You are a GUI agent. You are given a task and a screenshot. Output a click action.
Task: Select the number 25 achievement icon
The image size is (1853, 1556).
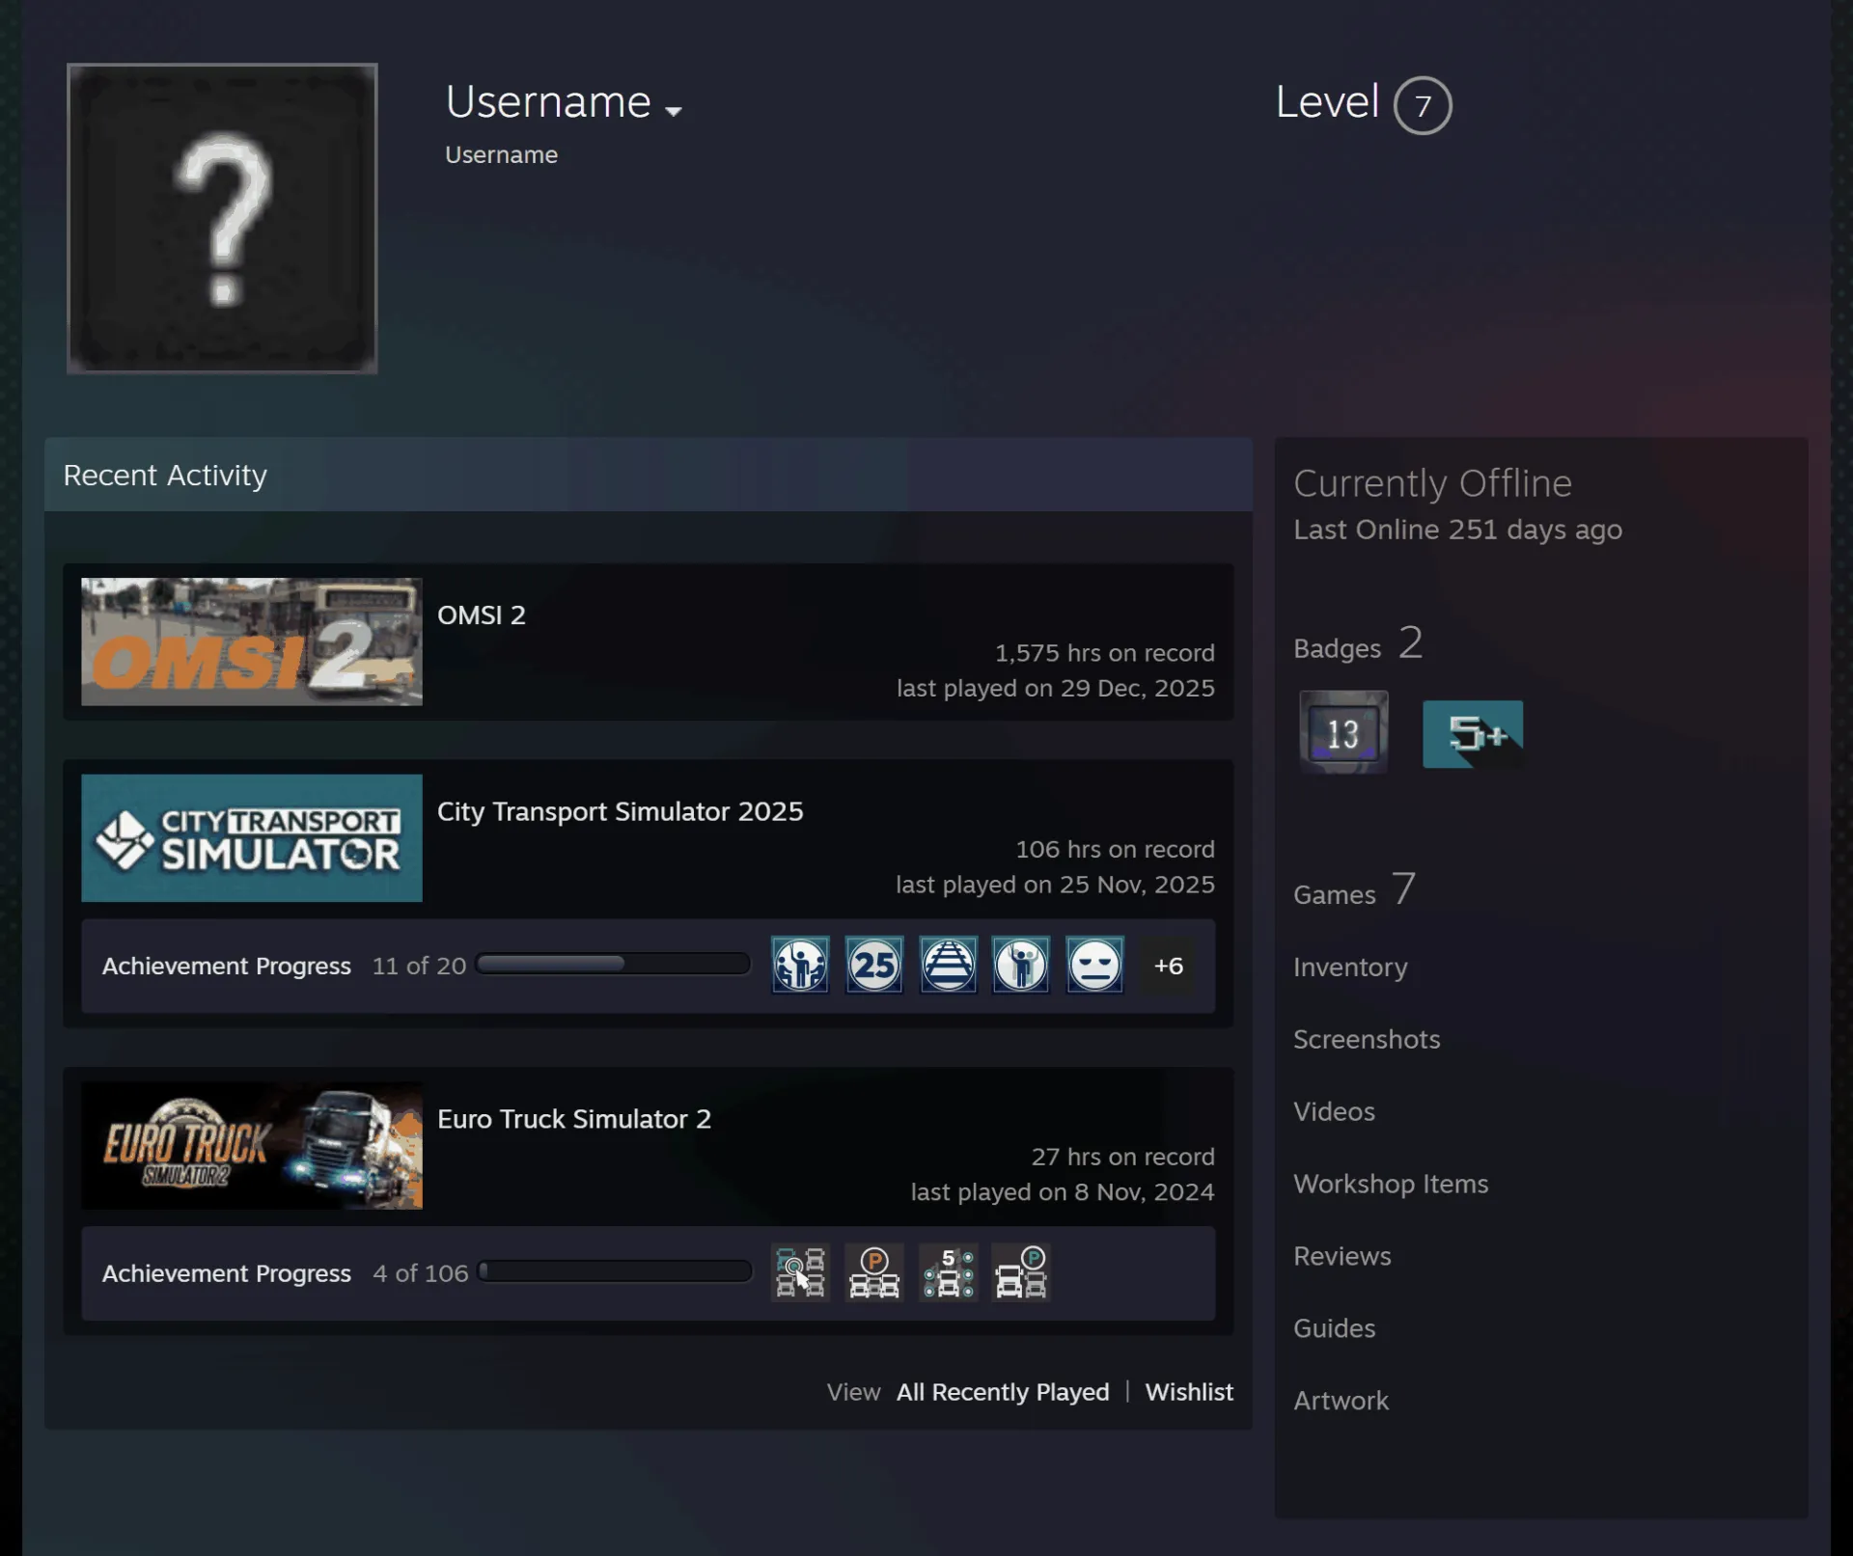(x=874, y=965)
